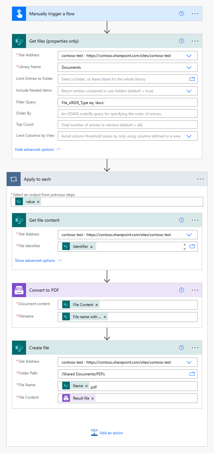Image resolution: width=214 pixels, height=453 pixels.
Task: Click the folder picker in Limit Entries to Folder
Action: pos(192,79)
